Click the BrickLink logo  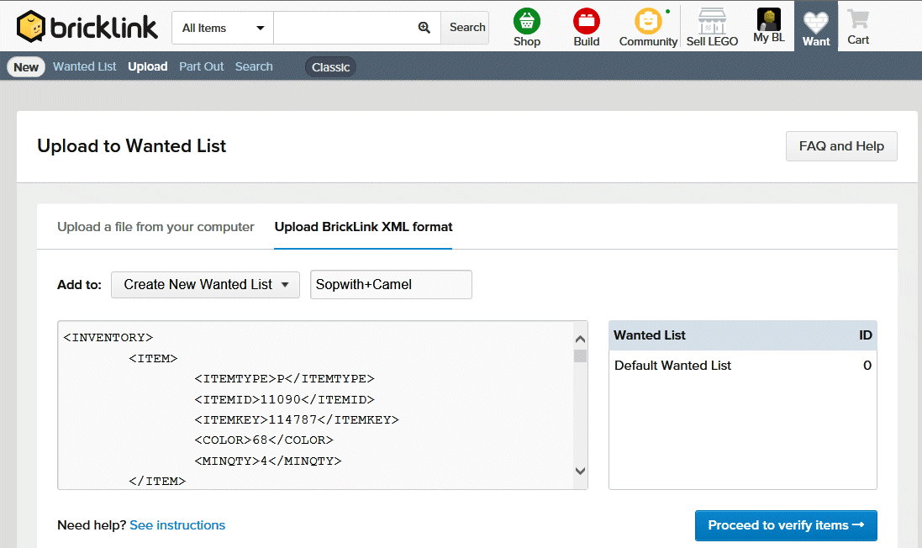[x=87, y=26]
